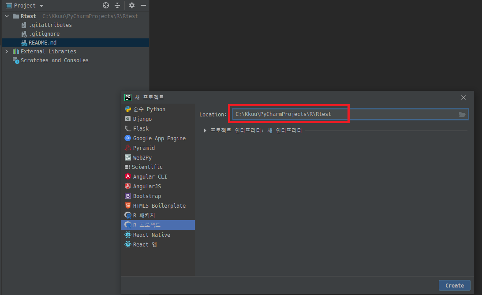Choose Django project type
Screen dimensions: 482x295
(158, 119)
